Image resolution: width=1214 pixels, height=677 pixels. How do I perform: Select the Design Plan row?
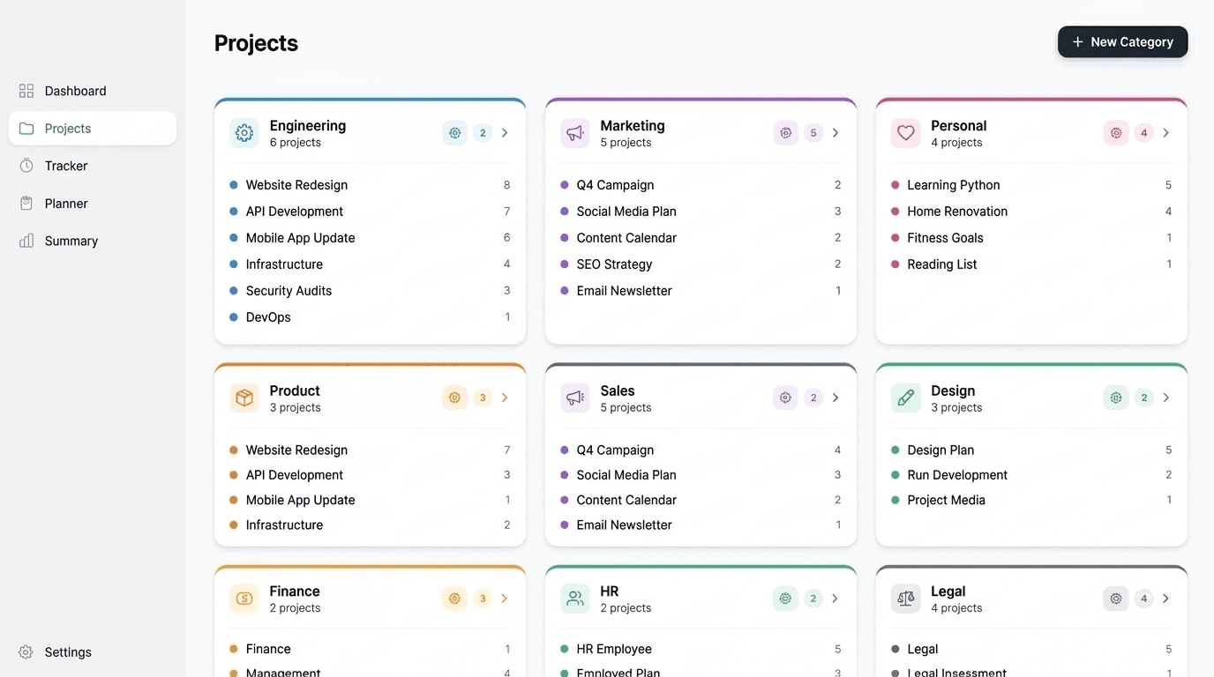coord(1031,450)
